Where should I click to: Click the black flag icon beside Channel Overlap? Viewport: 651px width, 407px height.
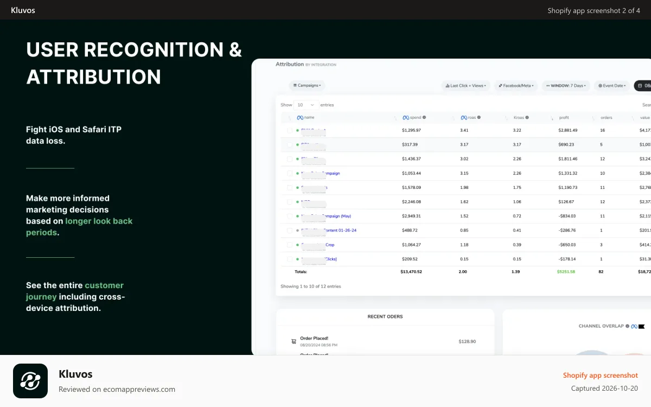(x=642, y=326)
